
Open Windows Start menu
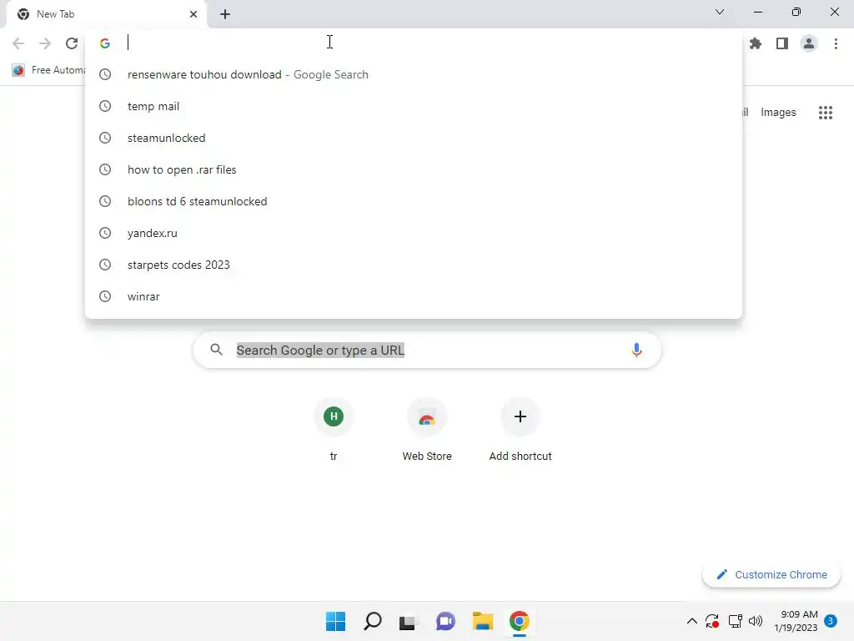[x=335, y=621]
